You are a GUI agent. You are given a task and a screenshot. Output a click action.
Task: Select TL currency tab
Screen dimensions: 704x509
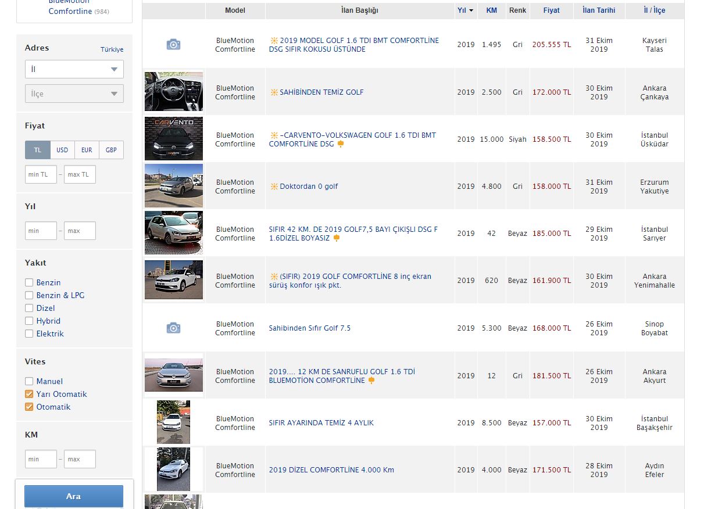(38, 150)
